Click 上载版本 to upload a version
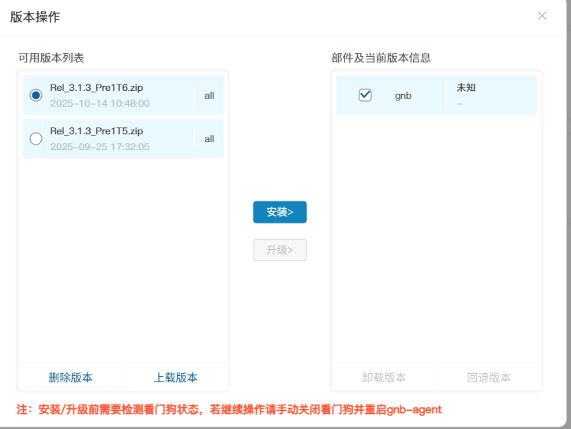This screenshot has height=429, width=571. click(175, 377)
